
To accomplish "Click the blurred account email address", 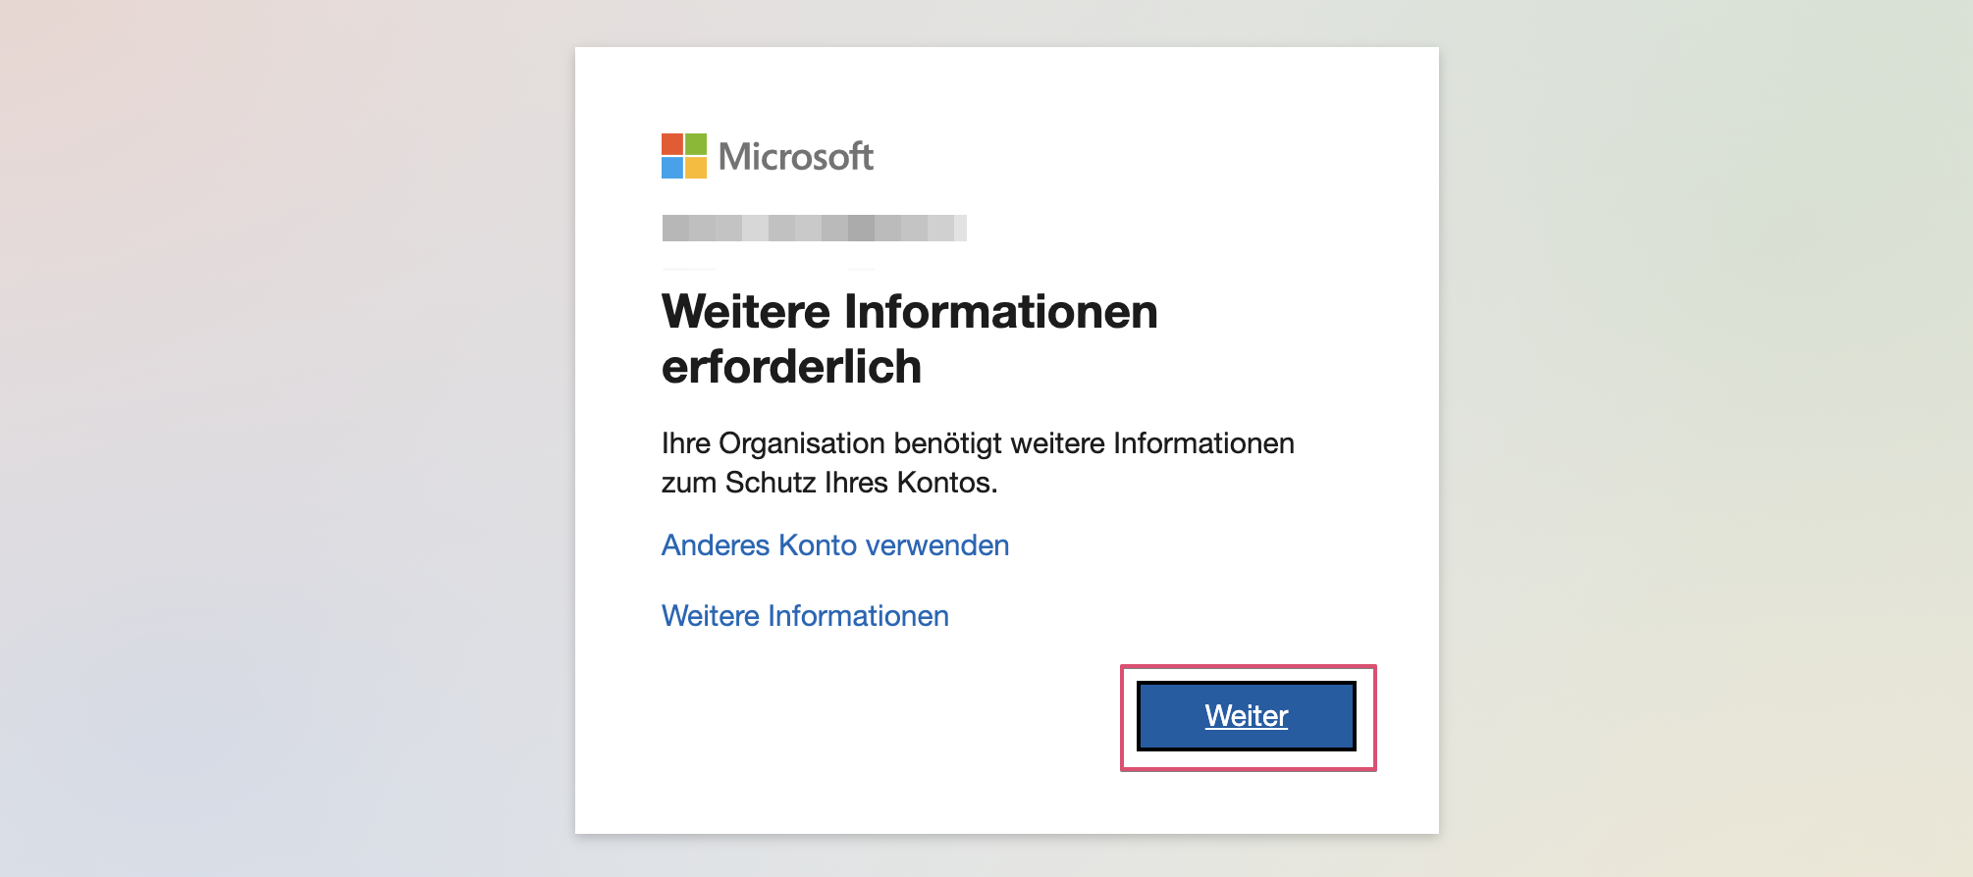I will coord(814,228).
